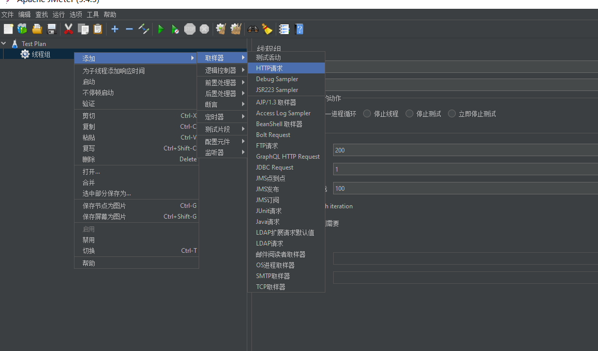Expand the 断言 submenu

(x=222, y=104)
